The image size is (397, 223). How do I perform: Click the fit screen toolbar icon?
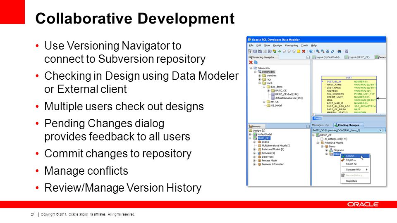click(328, 51)
